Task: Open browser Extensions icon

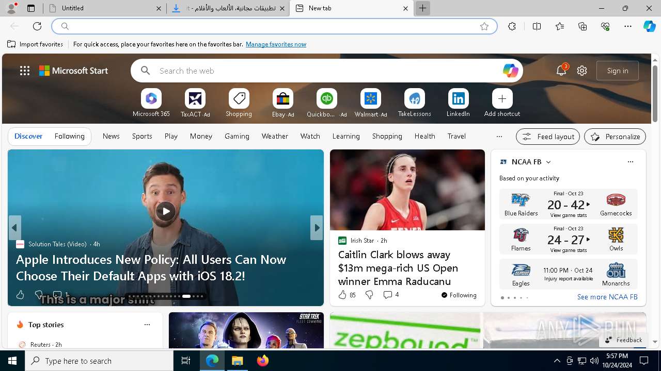Action: click(x=512, y=26)
